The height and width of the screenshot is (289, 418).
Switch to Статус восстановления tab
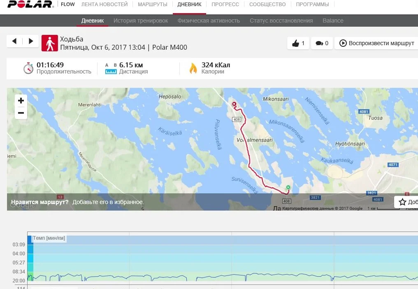click(281, 21)
